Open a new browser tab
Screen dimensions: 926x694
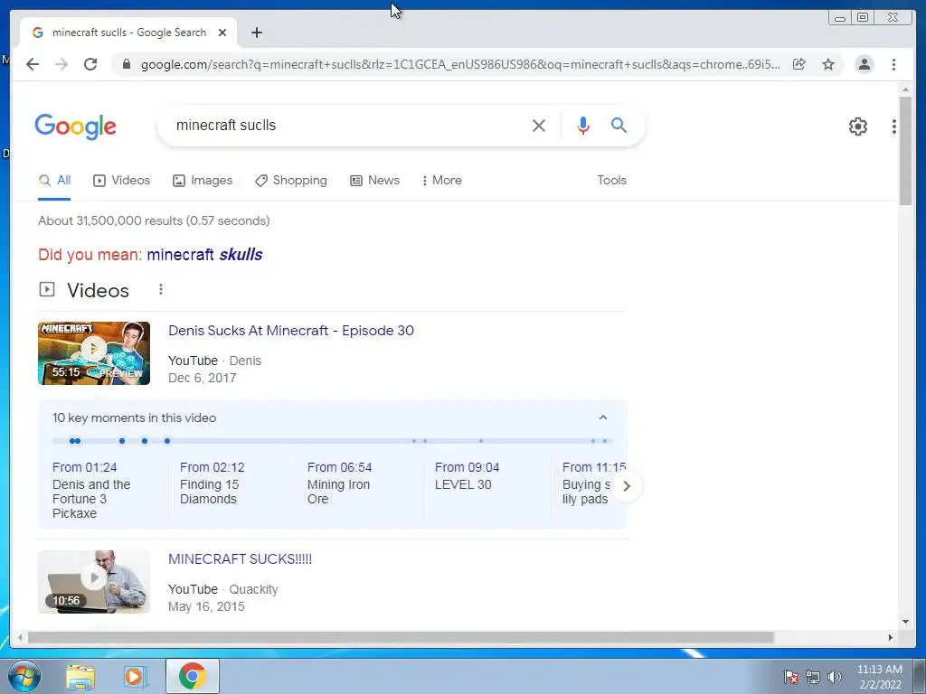coord(256,33)
